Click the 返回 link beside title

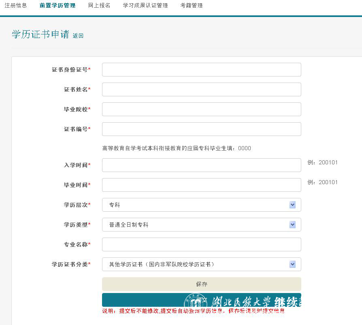click(78, 36)
